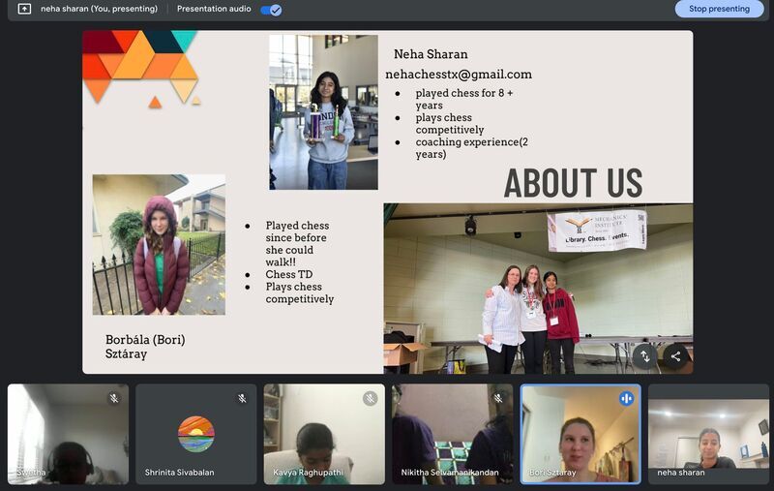This screenshot has width=774, height=491.
Task: Click the 'Presentation audio' label text
Action: 214,9
